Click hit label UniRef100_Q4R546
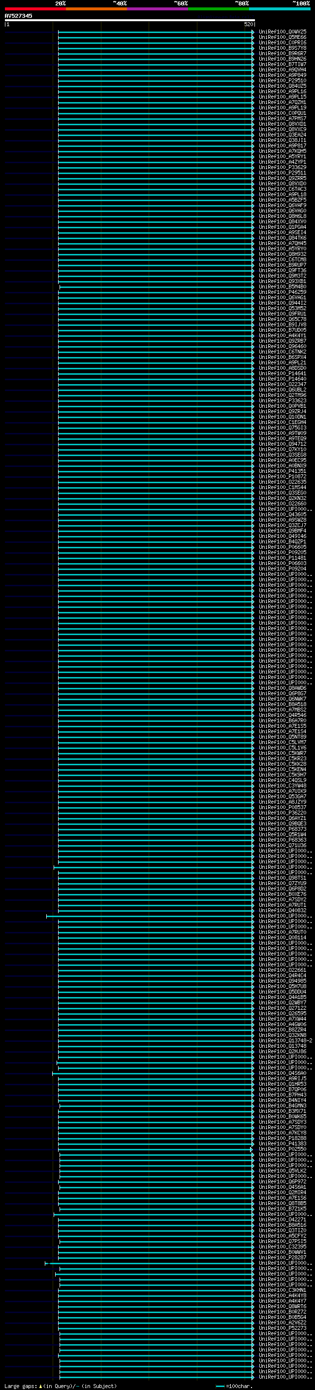Screen dimensions: 315x1390 tap(283, 715)
